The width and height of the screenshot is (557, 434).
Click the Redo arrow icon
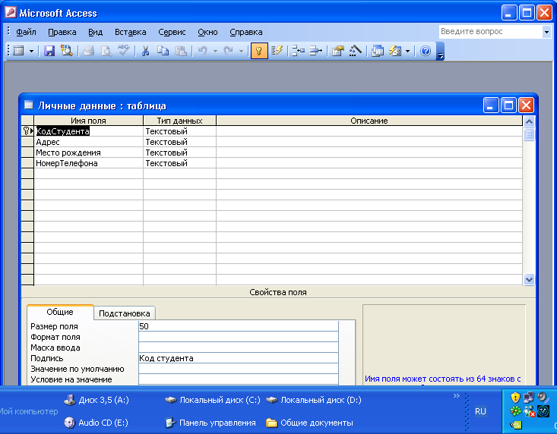tap(228, 51)
